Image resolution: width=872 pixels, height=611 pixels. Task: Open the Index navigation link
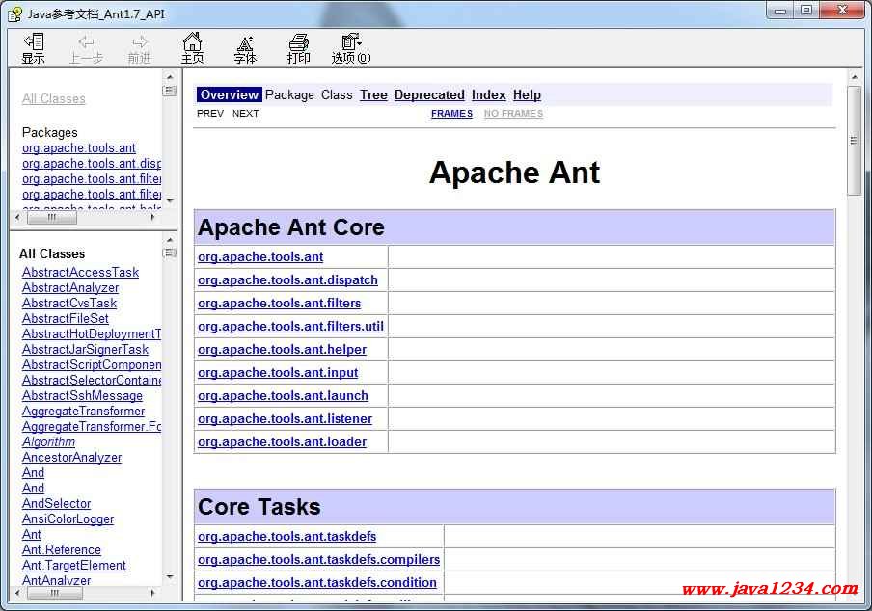click(x=489, y=95)
